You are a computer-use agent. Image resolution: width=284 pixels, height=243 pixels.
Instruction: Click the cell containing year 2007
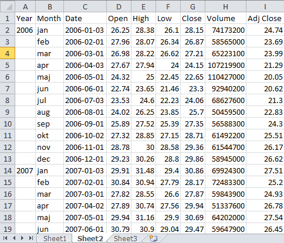coord(25,170)
